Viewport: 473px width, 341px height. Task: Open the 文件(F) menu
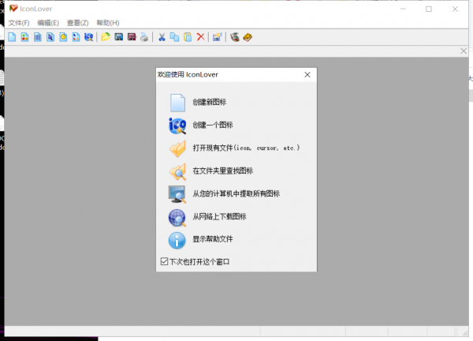(19, 23)
